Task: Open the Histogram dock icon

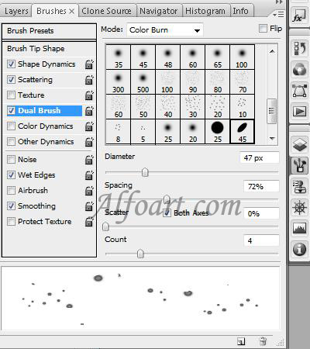Action: pyautogui.click(x=299, y=228)
